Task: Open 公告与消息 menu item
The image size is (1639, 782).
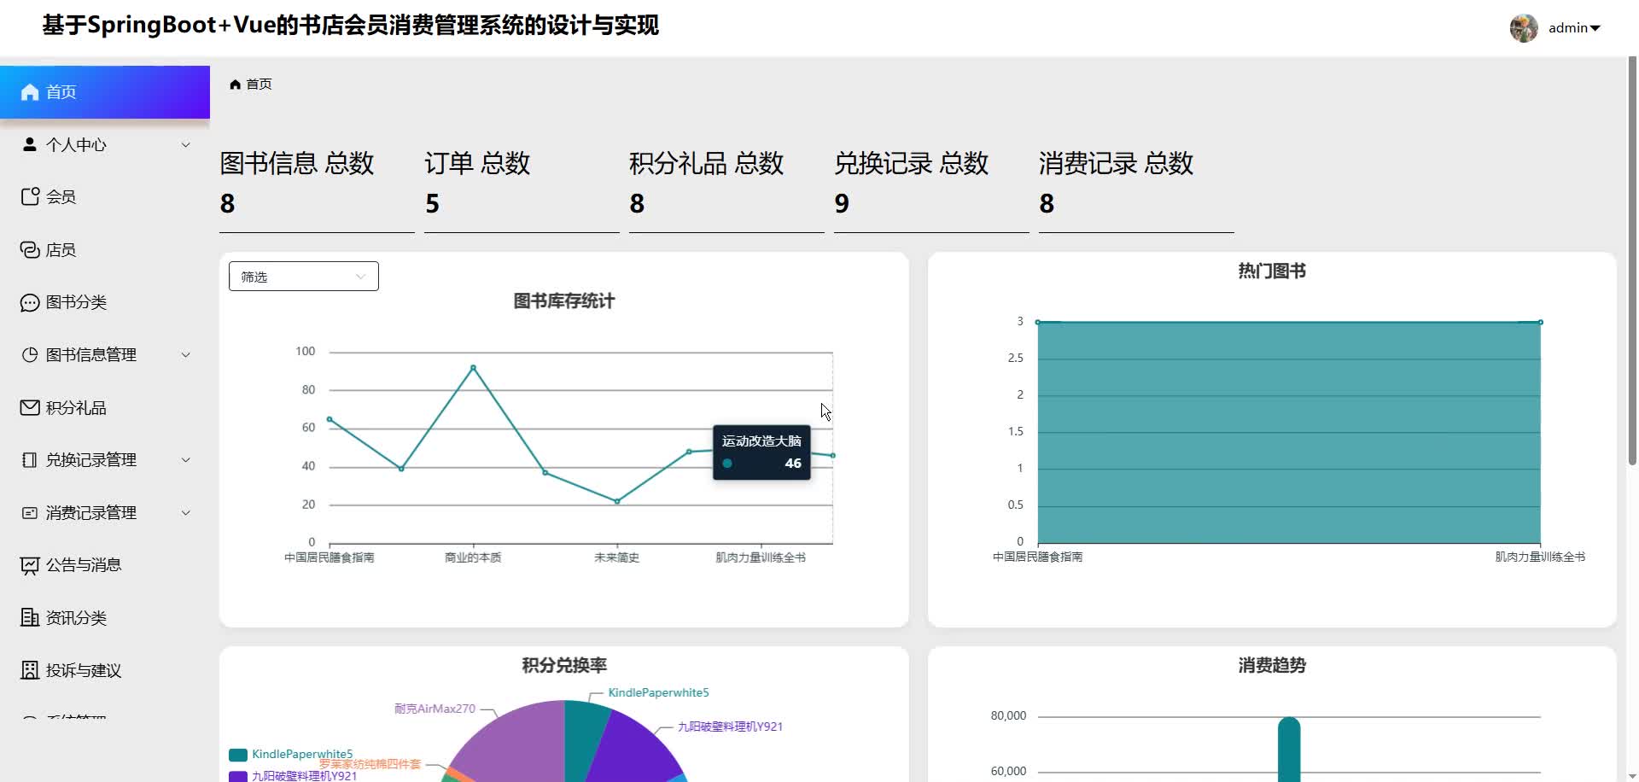Action: pos(105,565)
